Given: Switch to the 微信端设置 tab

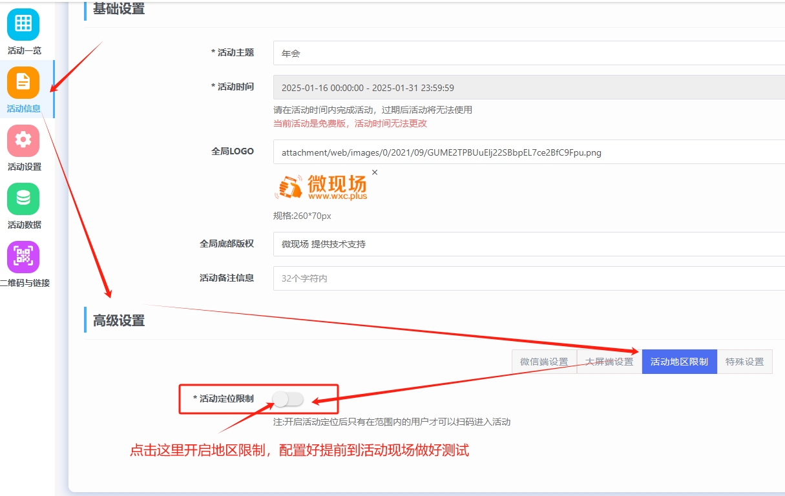Looking at the screenshot, I should [543, 361].
